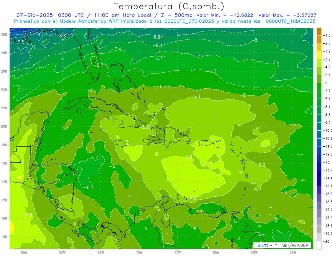Click the yellow color bar segment above -3.9
This screenshot has height=256, width=332.
pos(319,55)
